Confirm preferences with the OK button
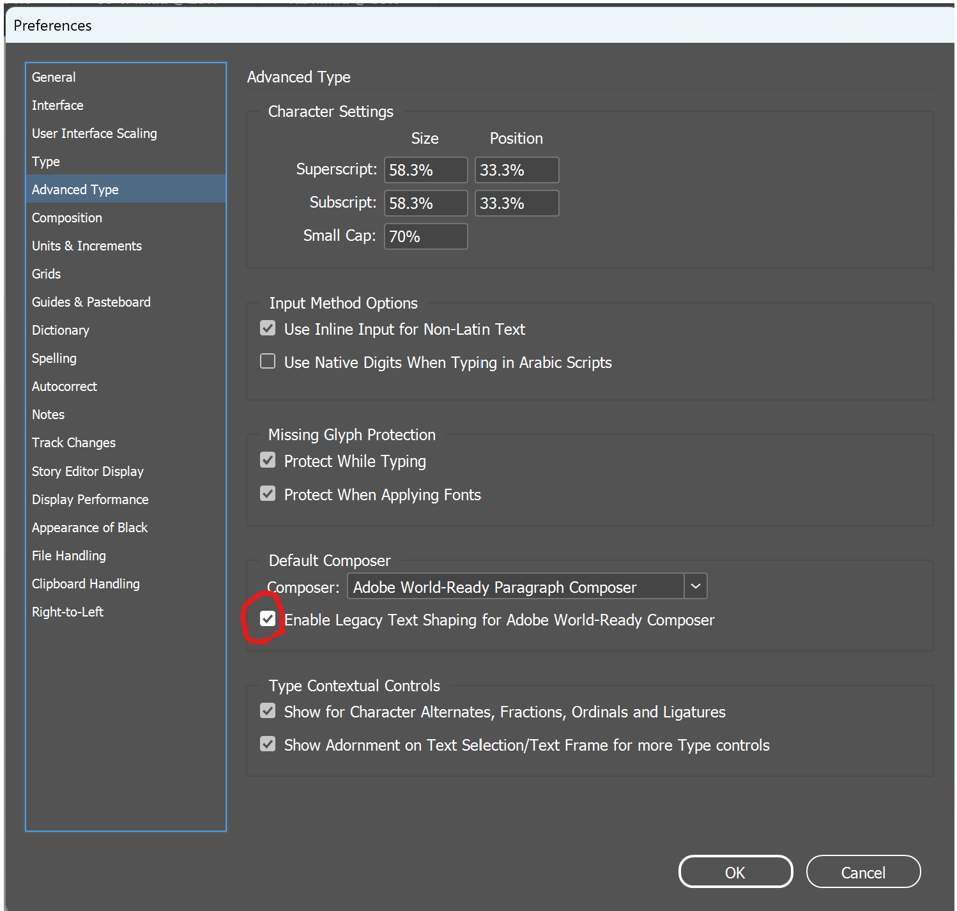Screen dimensions: 957x911 pyautogui.click(x=735, y=872)
